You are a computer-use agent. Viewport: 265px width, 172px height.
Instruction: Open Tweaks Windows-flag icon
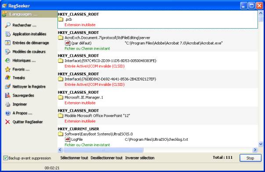coord(7,78)
